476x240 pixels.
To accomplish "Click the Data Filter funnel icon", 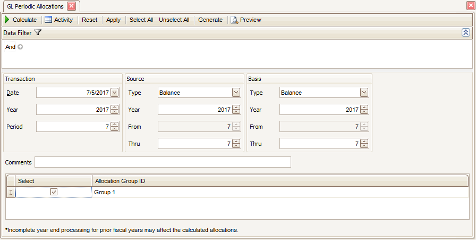I will click(x=38, y=32).
